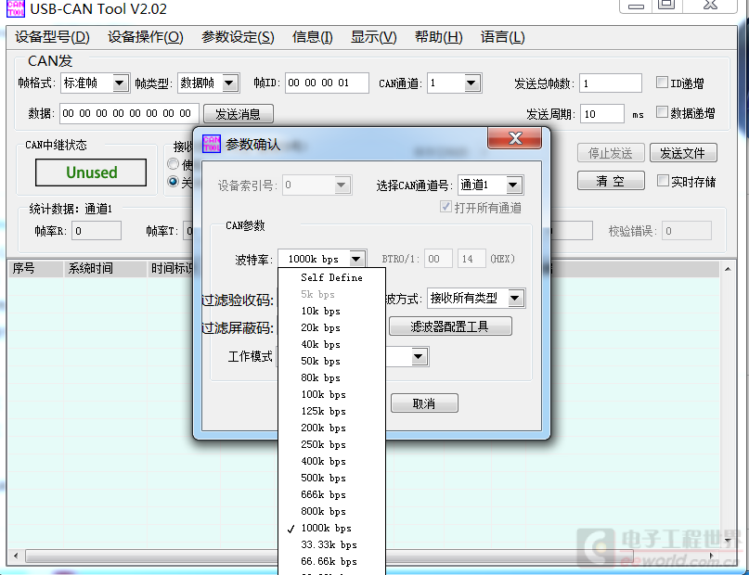Click the 停止发送 button
Screen dimensions: 749x575
pyautogui.click(x=611, y=153)
